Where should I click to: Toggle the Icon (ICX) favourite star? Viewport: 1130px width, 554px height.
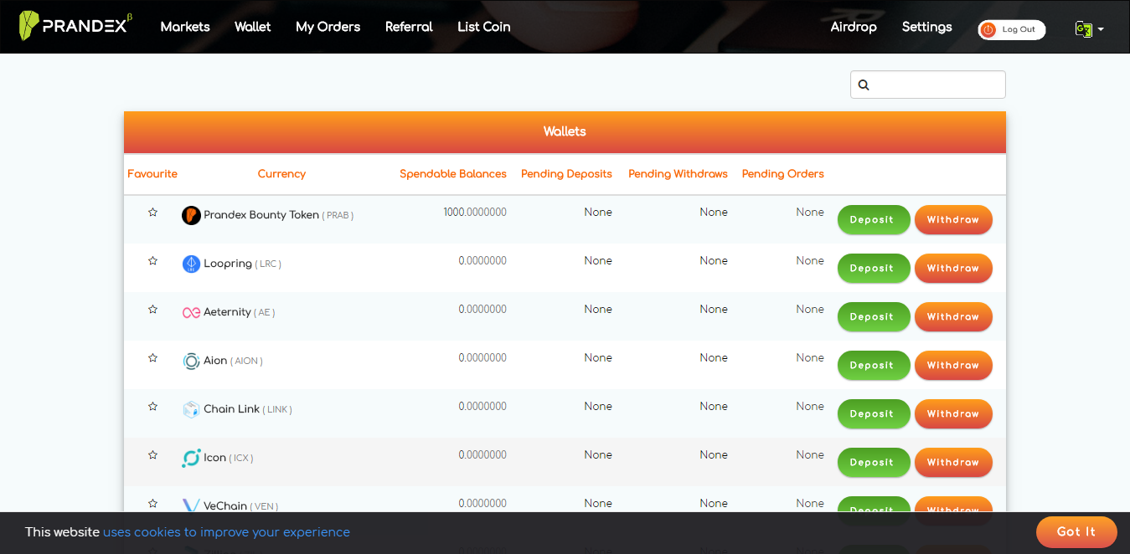pyautogui.click(x=152, y=455)
